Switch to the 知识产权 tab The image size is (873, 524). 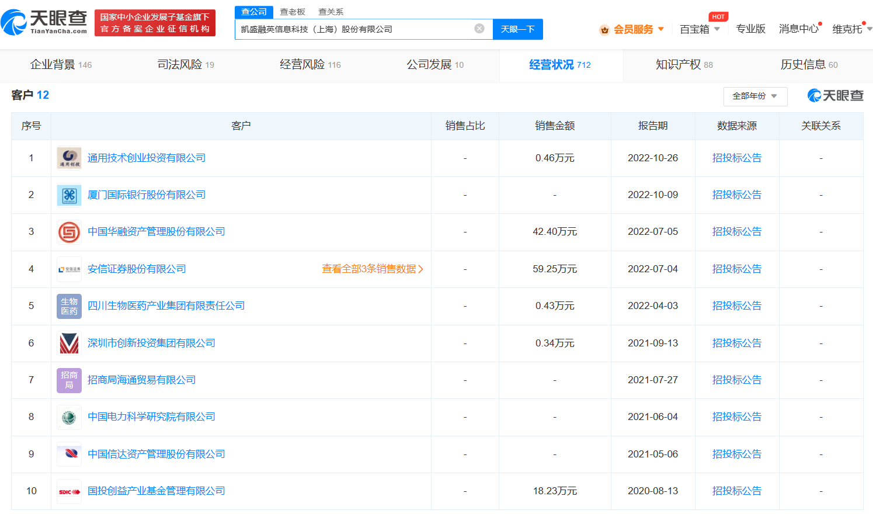(684, 65)
